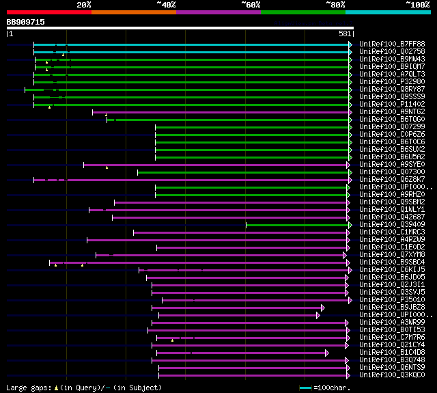Click the arrowhead ending the UniRef100_B1C4D8 bar
This screenshot has width=437, height=393.
(327, 353)
